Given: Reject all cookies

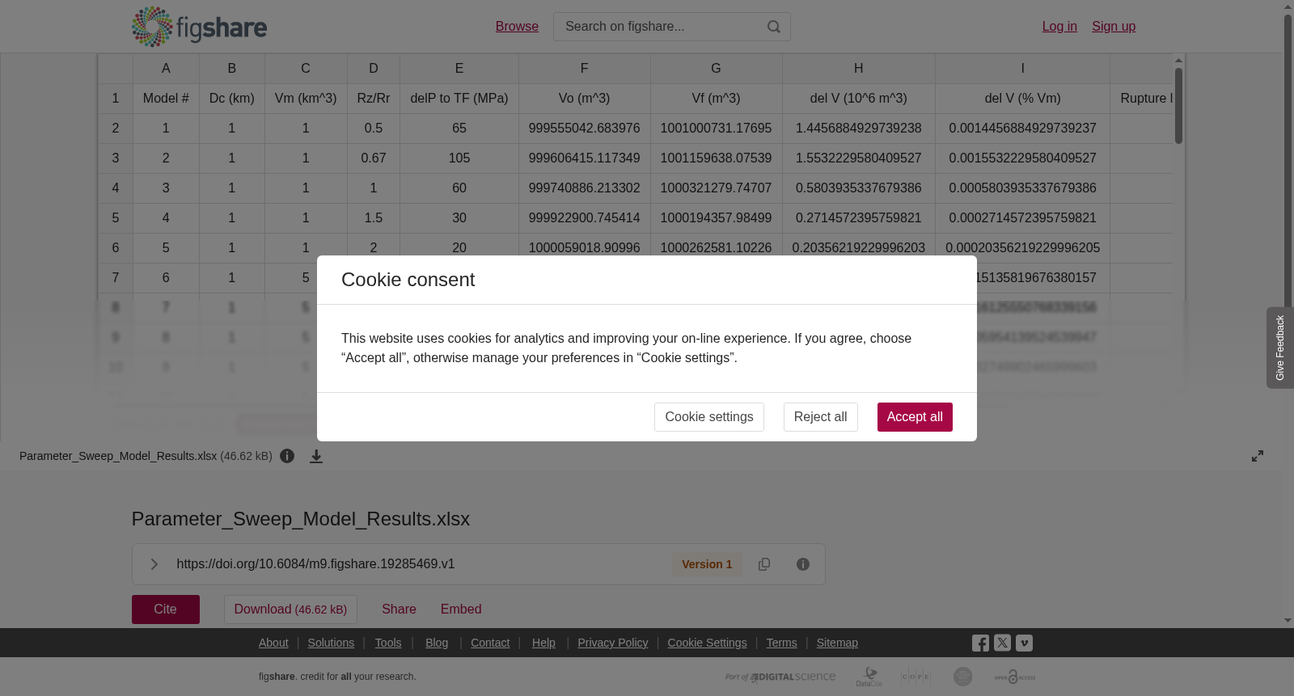Looking at the screenshot, I should [820, 417].
